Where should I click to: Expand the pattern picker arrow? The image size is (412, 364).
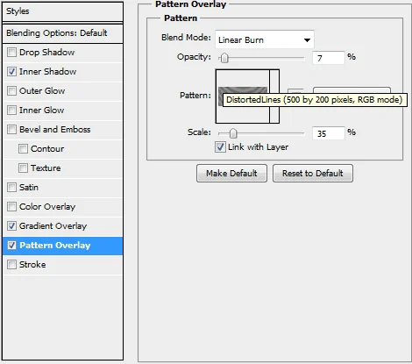(274, 96)
